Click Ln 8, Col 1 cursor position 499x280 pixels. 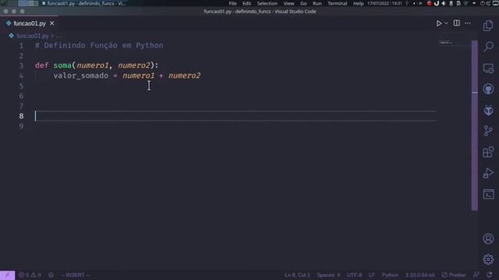click(x=297, y=275)
